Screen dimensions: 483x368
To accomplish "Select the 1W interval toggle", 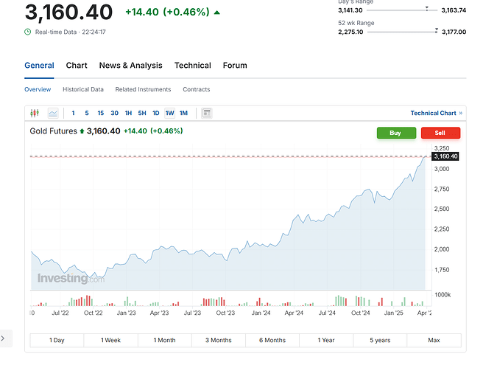I will point(169,113).
